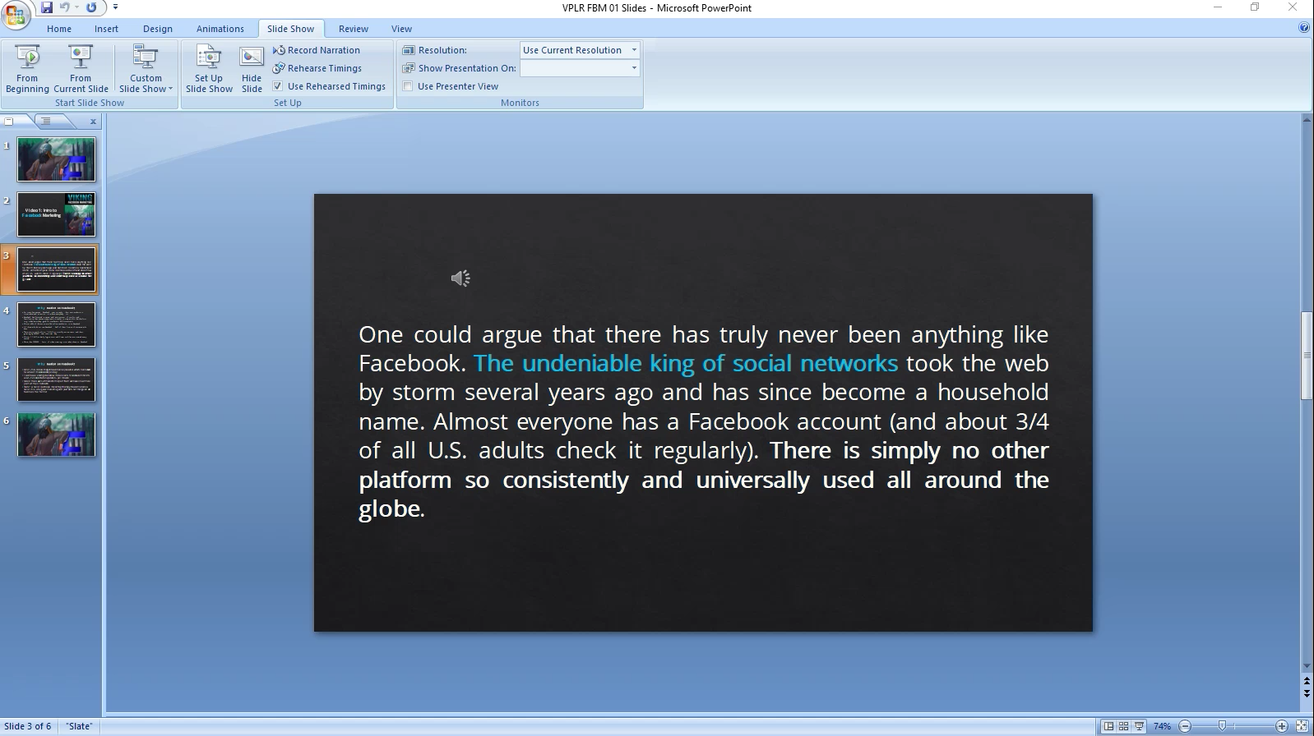Click the scrollbar up arrow
This screenshot has width=1314, height=736.
(1307, 121)
